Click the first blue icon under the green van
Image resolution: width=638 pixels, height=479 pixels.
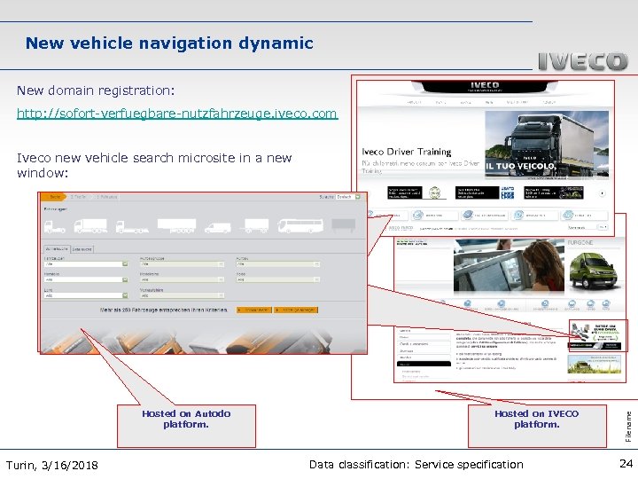545,303
